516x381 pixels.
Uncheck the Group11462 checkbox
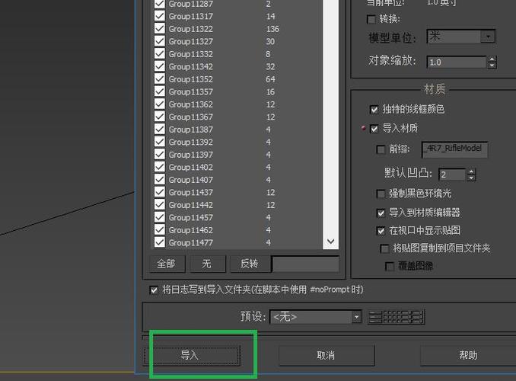[x=160, y=229]
